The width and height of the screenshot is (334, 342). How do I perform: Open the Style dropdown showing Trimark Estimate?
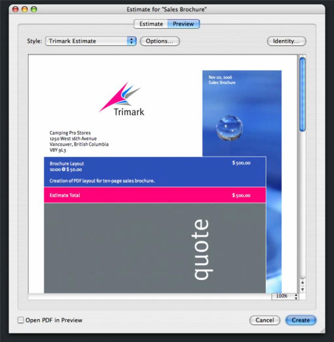91,41
